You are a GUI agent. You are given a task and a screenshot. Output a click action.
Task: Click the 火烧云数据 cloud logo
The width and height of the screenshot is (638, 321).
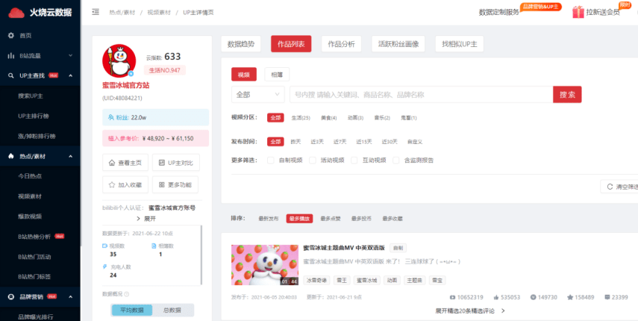click(16, 13)
